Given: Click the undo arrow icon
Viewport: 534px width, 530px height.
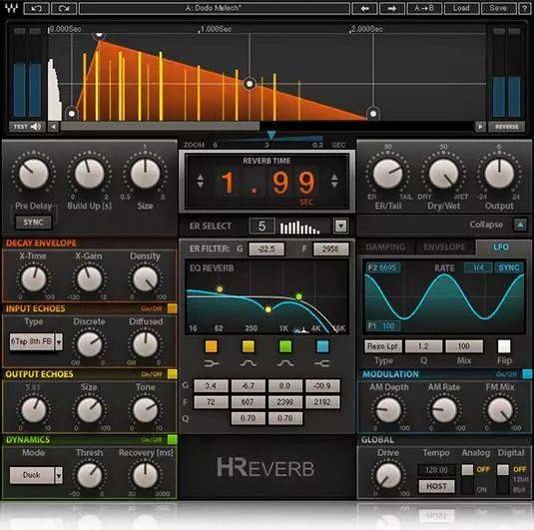Looking at the screenshot, I should [37, 8].
